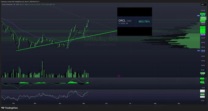Click the created-with-TradingView header caption
208x111 pixels.
(20, 2)
